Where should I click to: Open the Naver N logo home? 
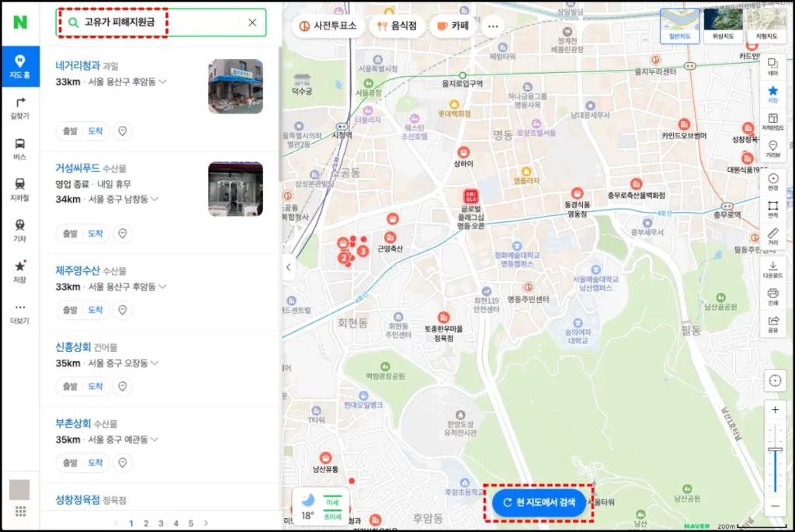(x=19, y=23)
